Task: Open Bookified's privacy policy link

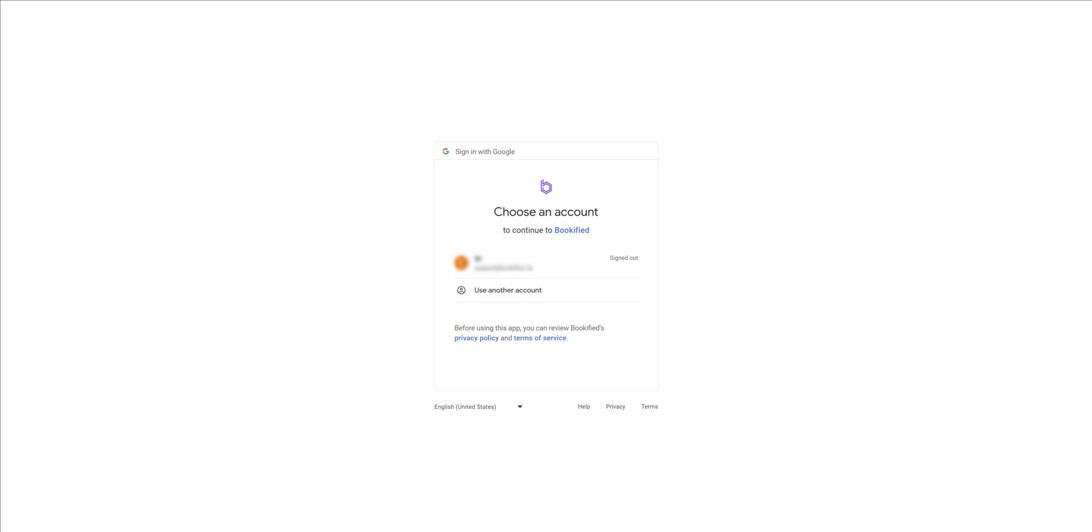Action: [x=476, y=338]
